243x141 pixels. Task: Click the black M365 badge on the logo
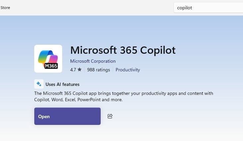[x=51, y=66]
